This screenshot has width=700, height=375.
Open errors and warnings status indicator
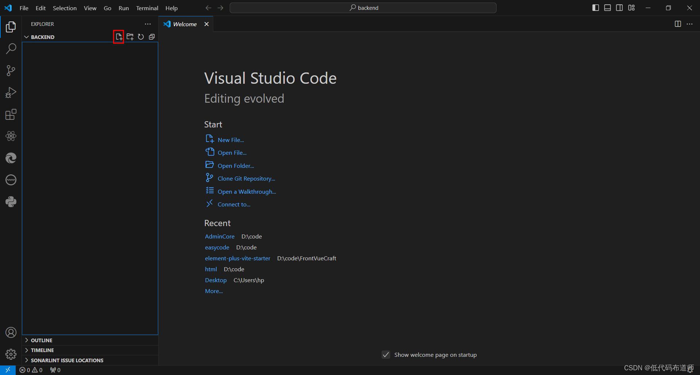(31, 370)
